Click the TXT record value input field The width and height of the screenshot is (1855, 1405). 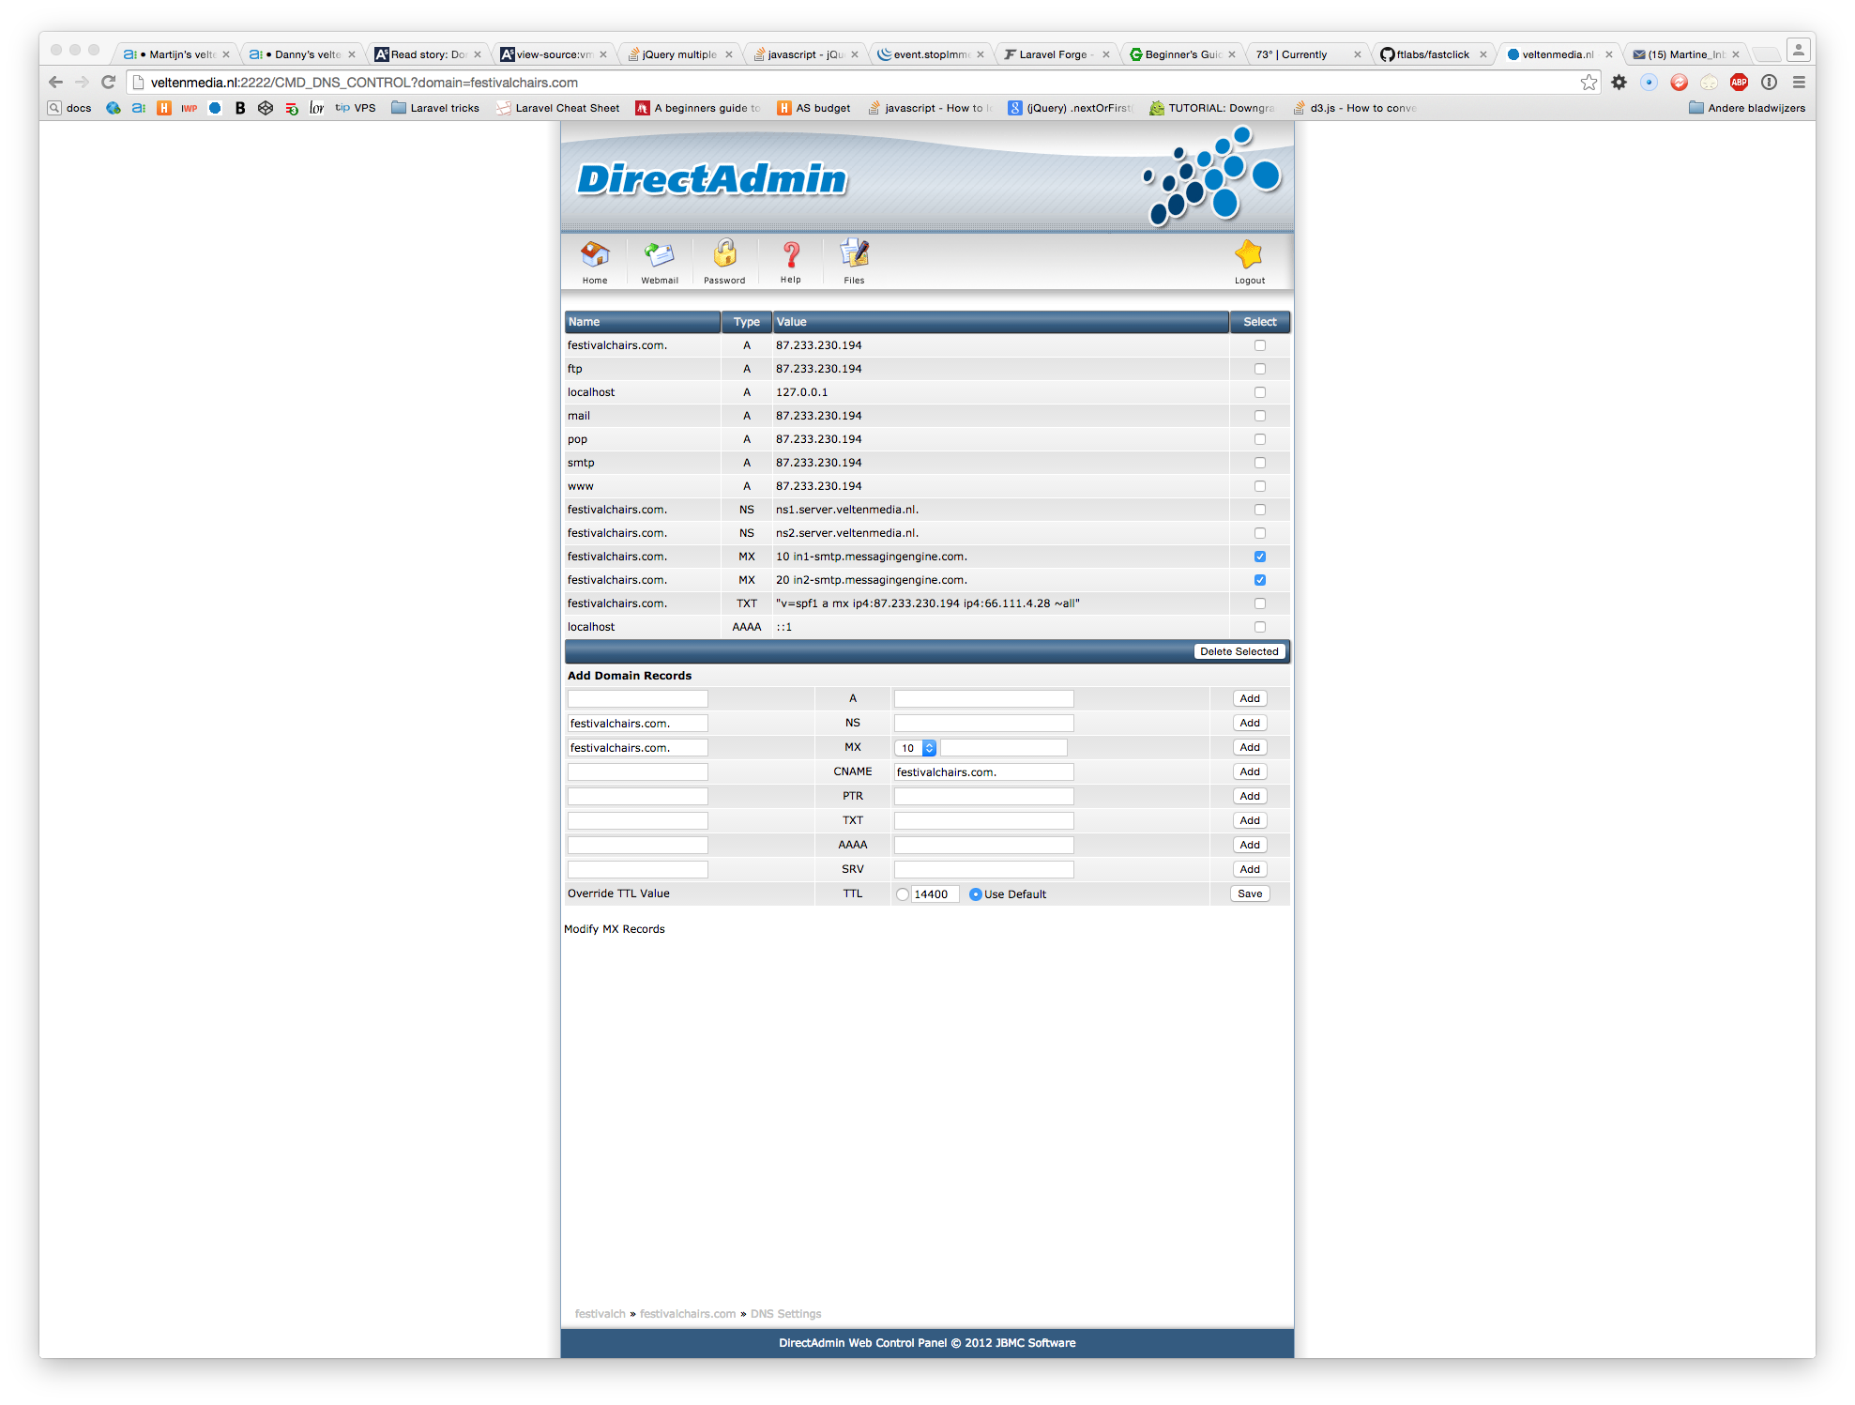tap(983, 820)
